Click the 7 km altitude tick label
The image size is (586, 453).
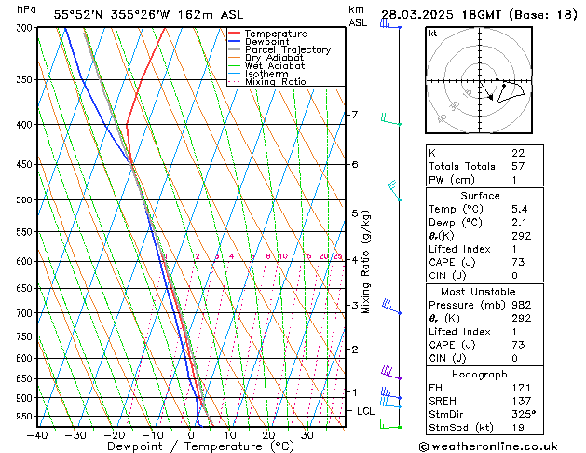355,115
